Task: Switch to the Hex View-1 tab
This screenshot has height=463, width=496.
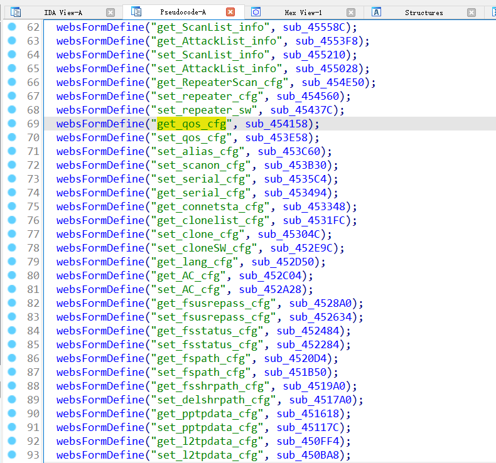Action: click(303, 12)
